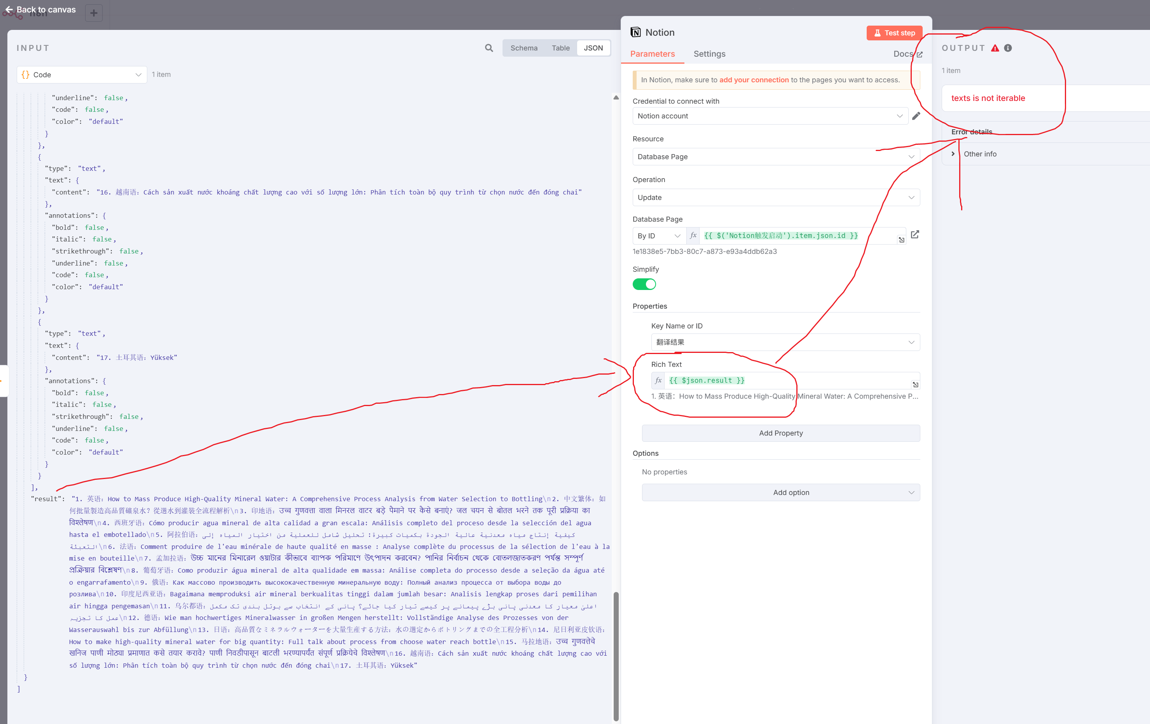Disable the Simplify toggle
This screenshot has height=724, width=1150.
(644, 284)
